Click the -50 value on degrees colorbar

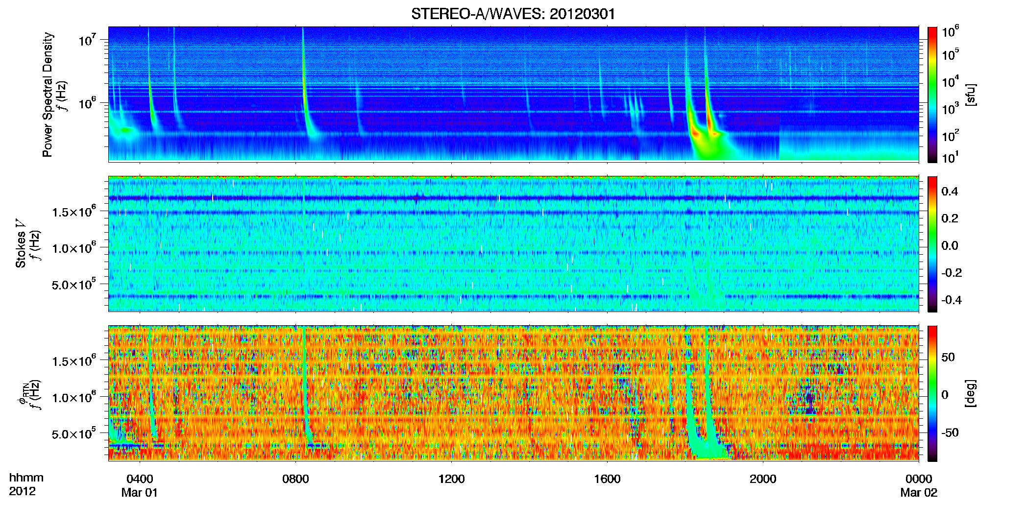(x=950, y=433)
